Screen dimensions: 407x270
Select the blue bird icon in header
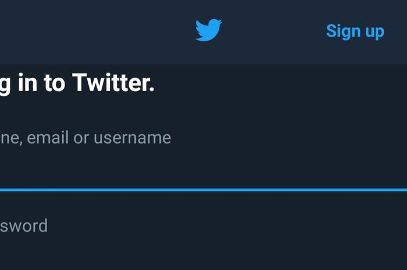[x=208, y=30]
